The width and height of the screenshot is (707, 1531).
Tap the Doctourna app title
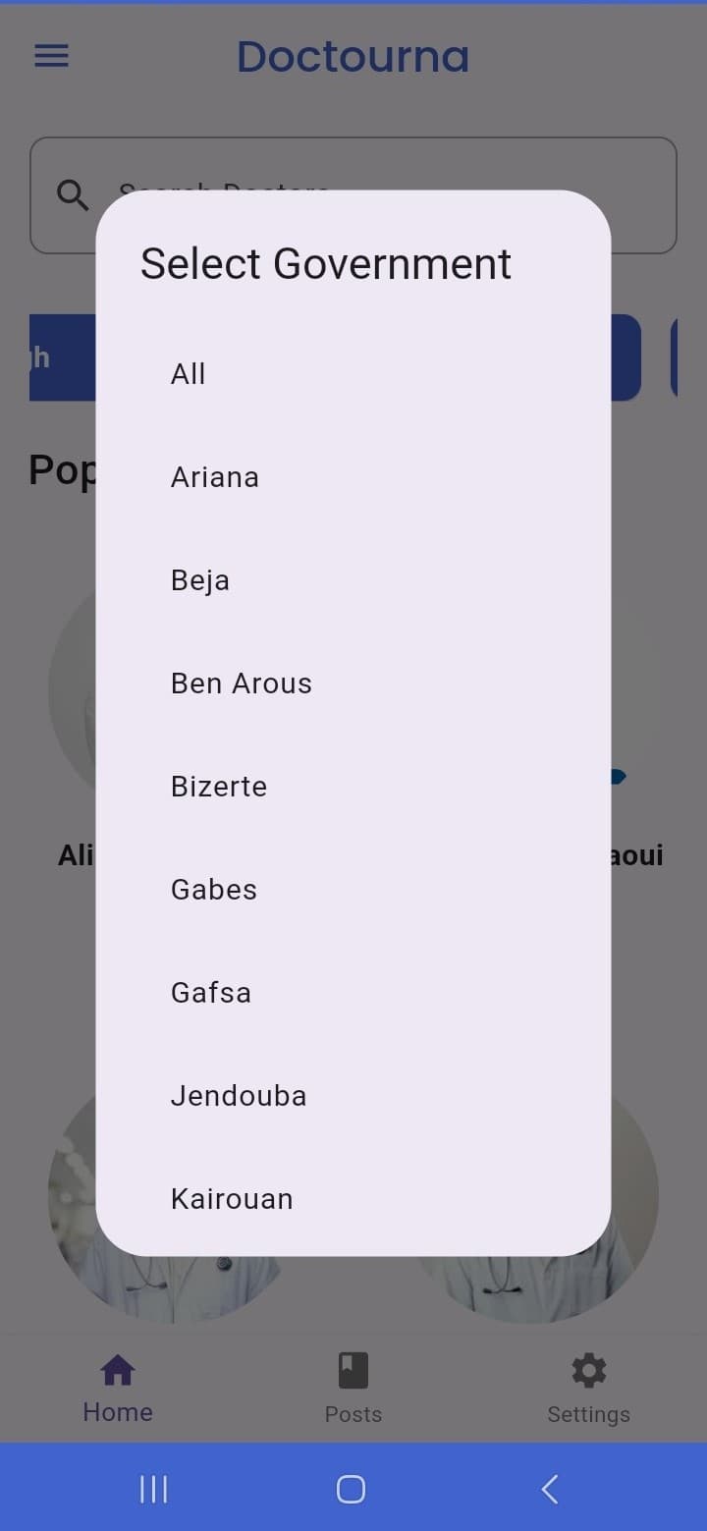353,56
